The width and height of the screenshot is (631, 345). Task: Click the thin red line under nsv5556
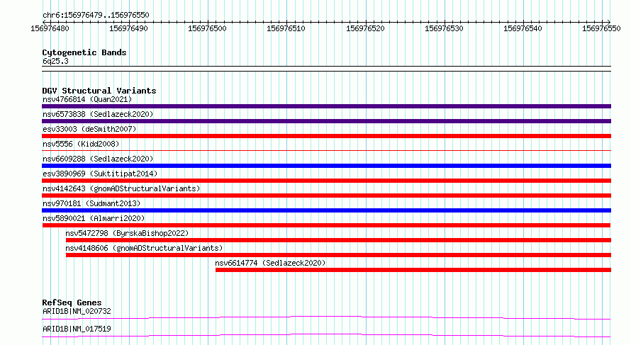326,150
